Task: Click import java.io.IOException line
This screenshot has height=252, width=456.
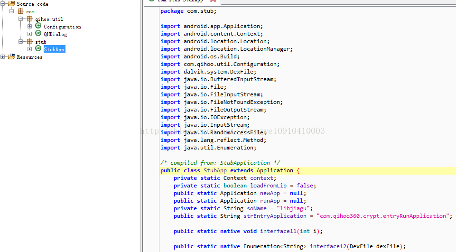Action: 205,117
